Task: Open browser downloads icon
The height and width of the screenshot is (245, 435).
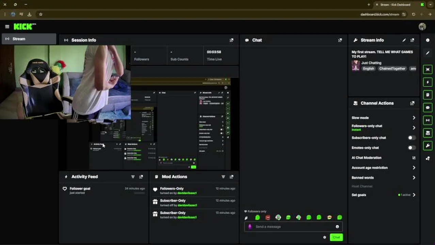Action: tap(29, 14)
